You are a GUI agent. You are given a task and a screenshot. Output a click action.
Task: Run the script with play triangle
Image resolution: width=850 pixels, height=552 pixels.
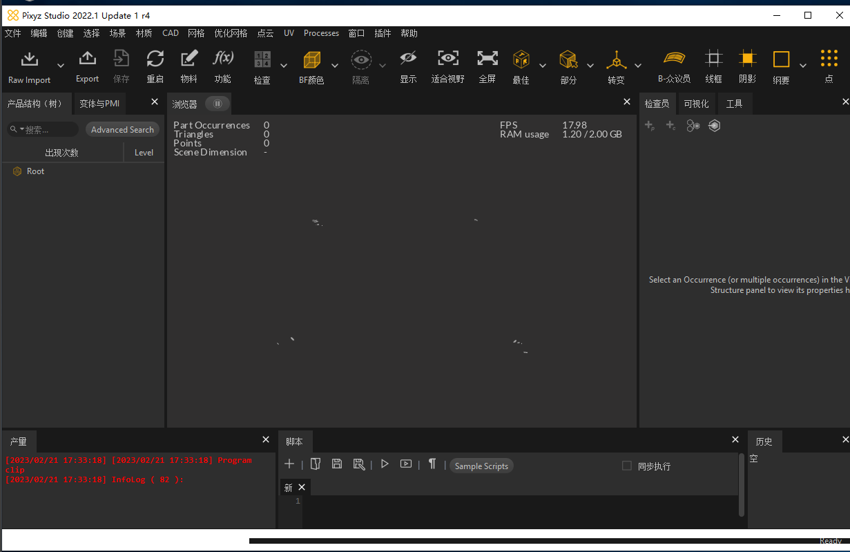[x=385, y=464]
